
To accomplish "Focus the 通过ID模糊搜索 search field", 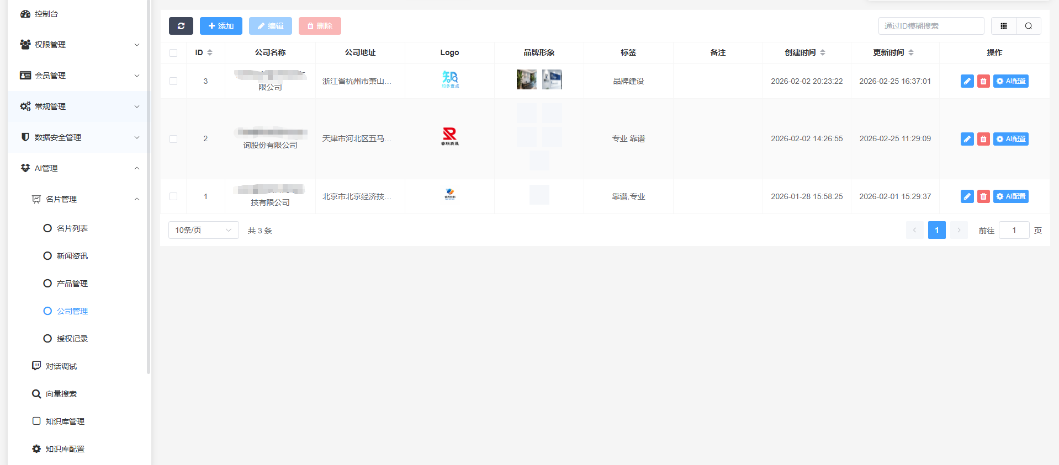I will 931,26.
